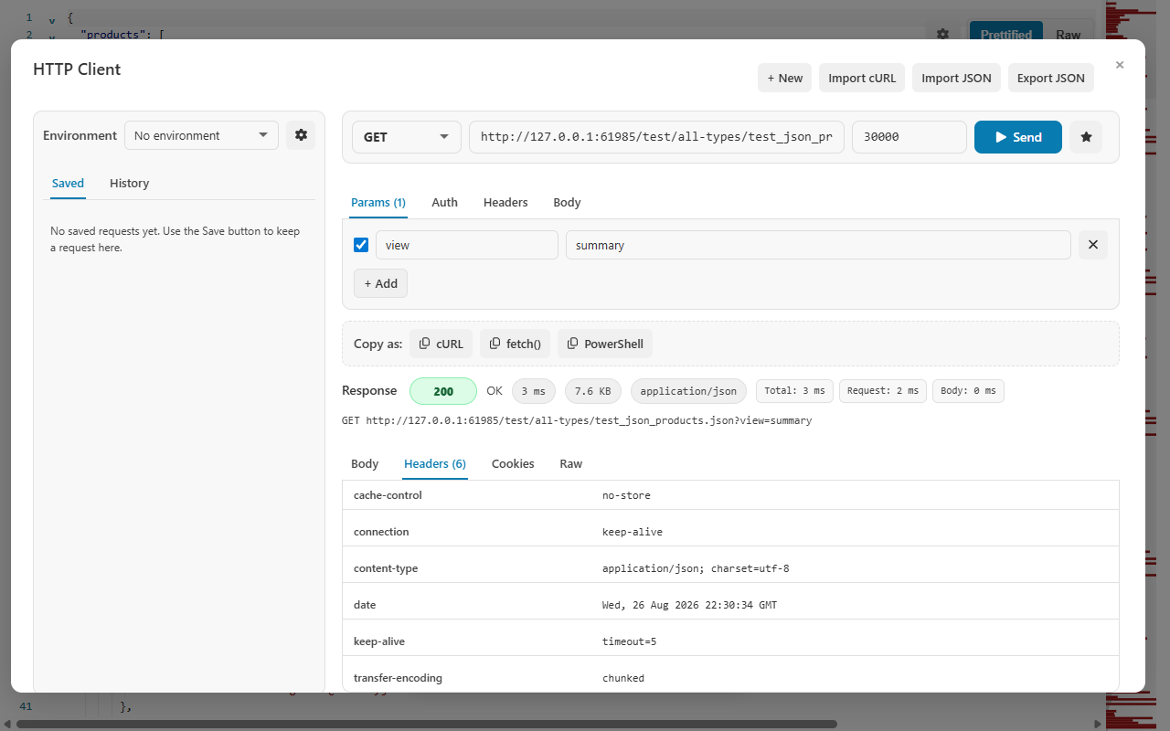Select the 'timeout=5' header value
The image size is (1170, 731).
(629, 641)
